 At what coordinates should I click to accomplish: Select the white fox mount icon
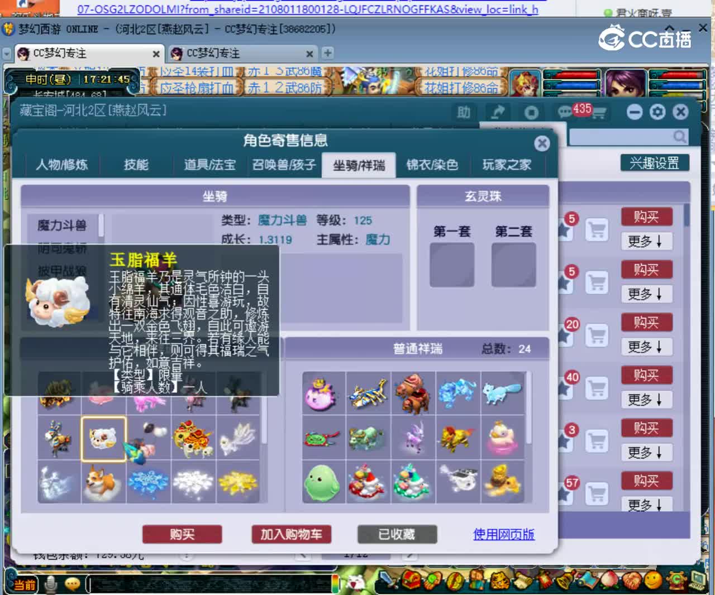238,439
